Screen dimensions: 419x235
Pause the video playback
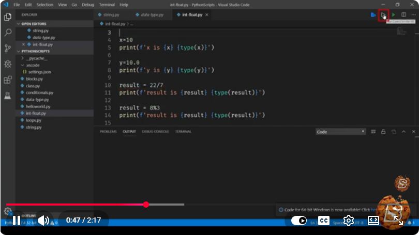point(17,221)
